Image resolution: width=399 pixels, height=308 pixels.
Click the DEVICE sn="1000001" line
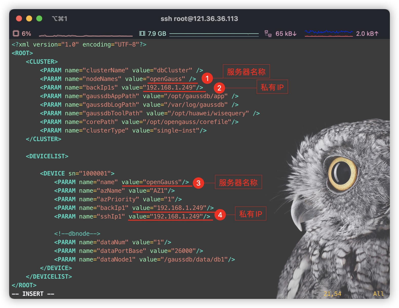click(77, 173)
